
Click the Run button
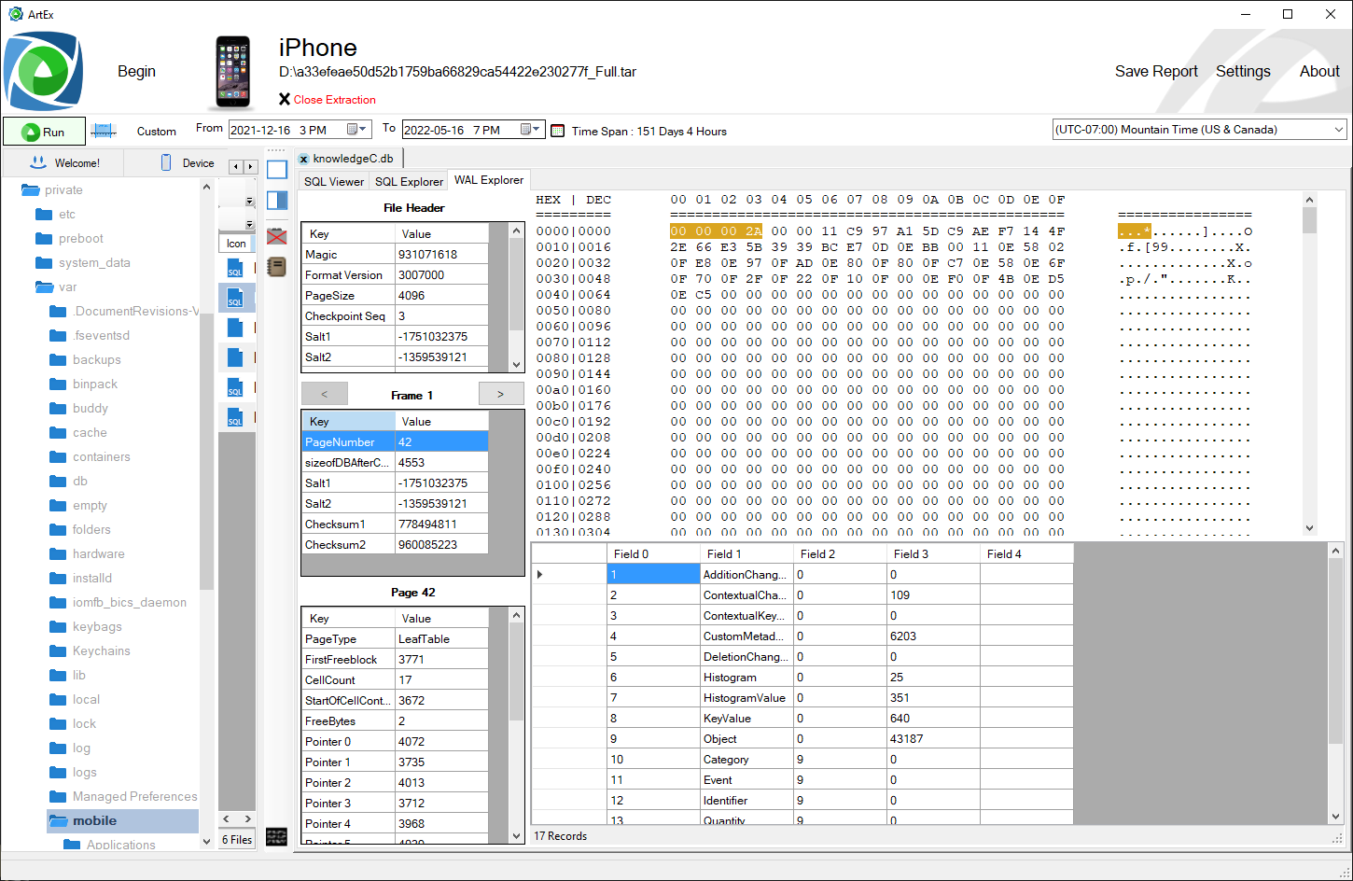coord(44,132)
